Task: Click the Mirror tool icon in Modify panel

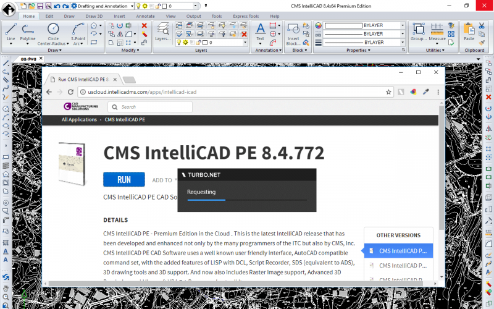Action: pyautogui.click(x=120, y=34)
